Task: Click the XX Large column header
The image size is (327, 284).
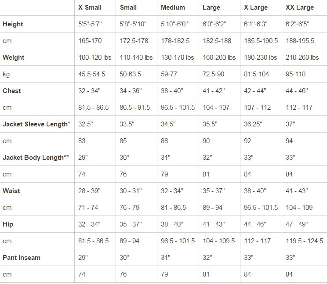Action: (x=300, y=7)
